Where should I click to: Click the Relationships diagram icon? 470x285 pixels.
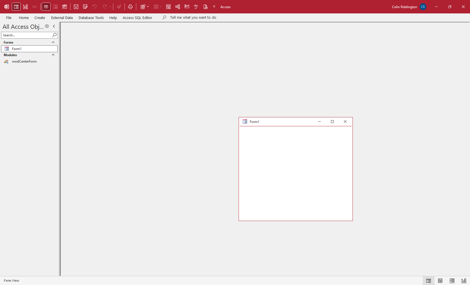point(178,7)
